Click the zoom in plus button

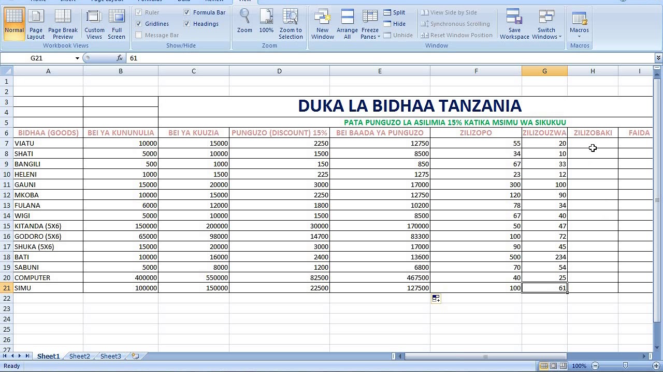coord(656,366)
